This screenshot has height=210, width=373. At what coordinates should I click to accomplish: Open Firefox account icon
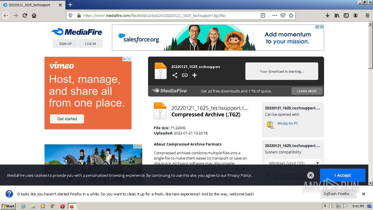click(x=356, y=15)
